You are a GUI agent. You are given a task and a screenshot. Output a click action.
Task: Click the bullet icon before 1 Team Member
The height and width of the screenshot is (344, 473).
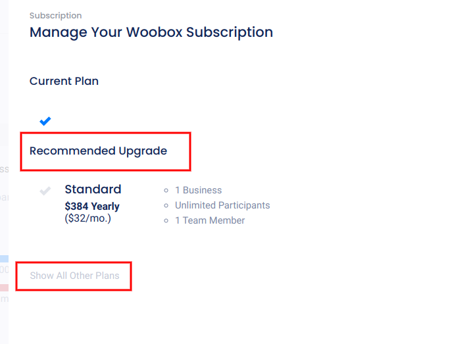[166, 221]
